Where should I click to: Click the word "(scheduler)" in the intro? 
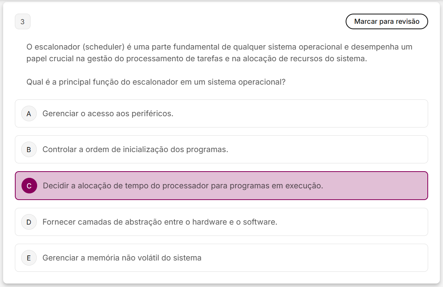pyautogui.click(x=103, y=47)
